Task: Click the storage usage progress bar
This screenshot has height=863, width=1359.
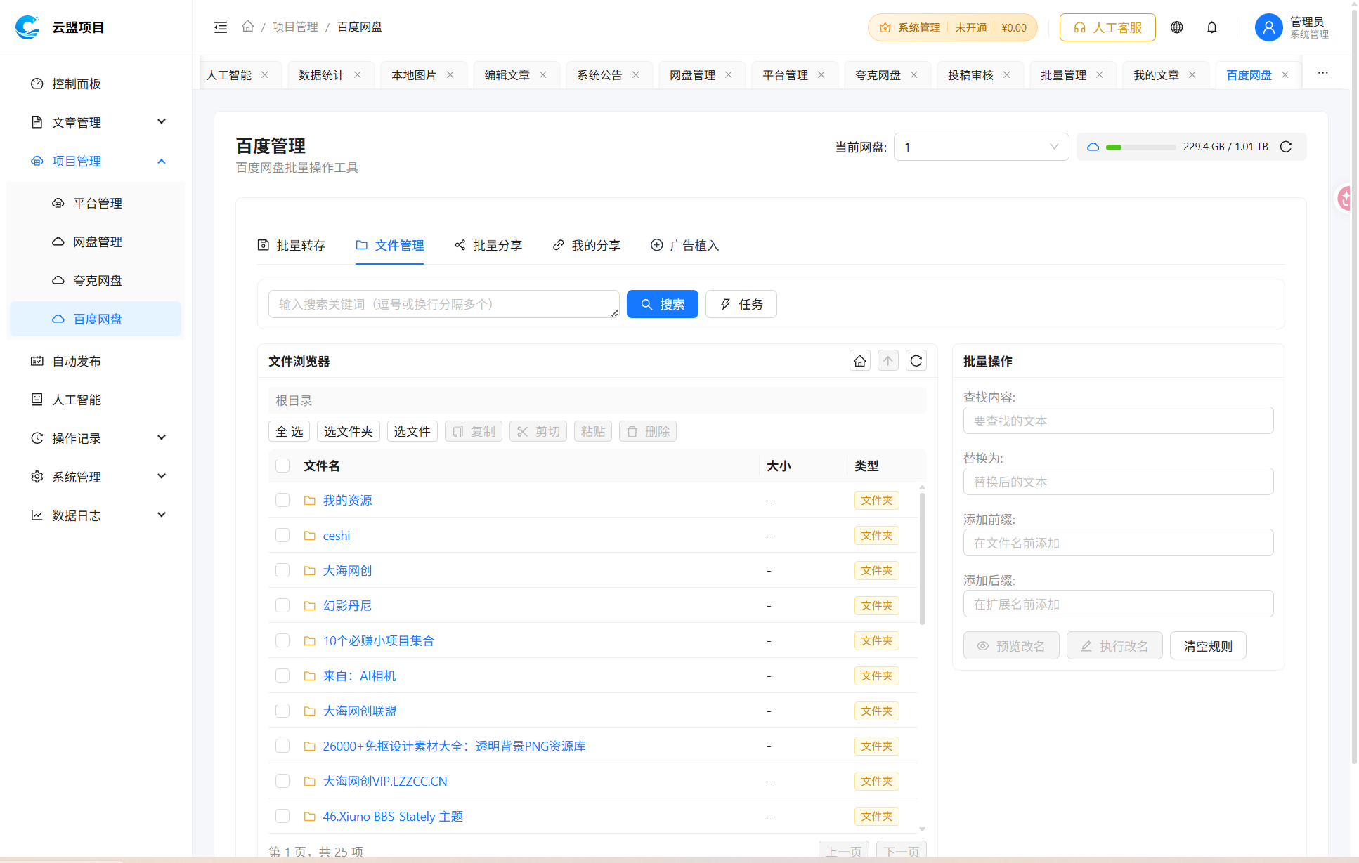Action: (1140, 147)
